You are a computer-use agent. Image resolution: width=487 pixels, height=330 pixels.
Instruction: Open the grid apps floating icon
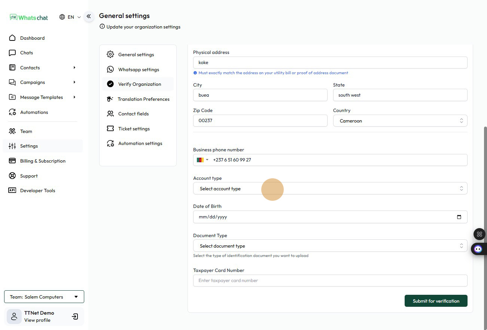click(479, 234)
